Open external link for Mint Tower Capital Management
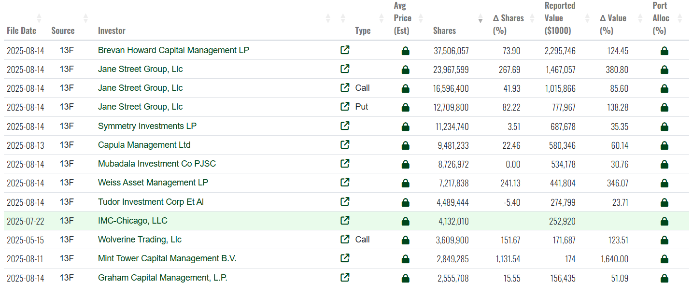This screenshot has width=693, height=283. tap(345, 258)
